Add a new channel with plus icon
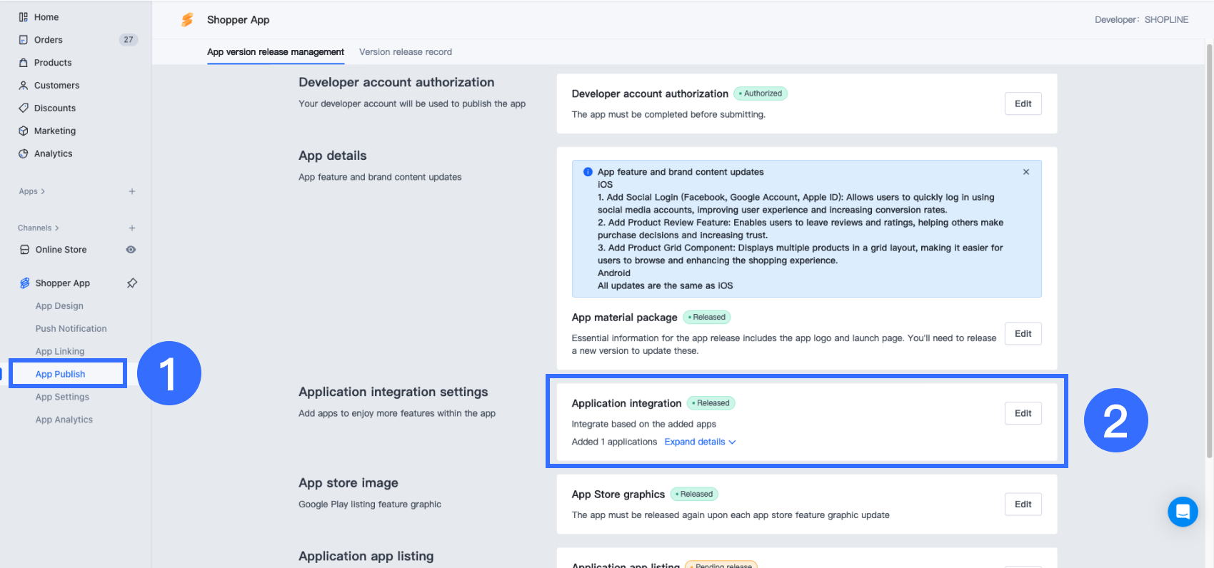Screen dimensions: 1214x568 tap(132, 228)
